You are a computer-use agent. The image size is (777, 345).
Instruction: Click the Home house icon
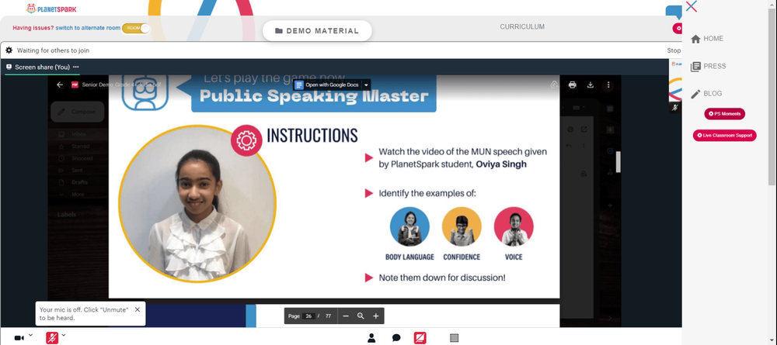click(x=695, y=39)
